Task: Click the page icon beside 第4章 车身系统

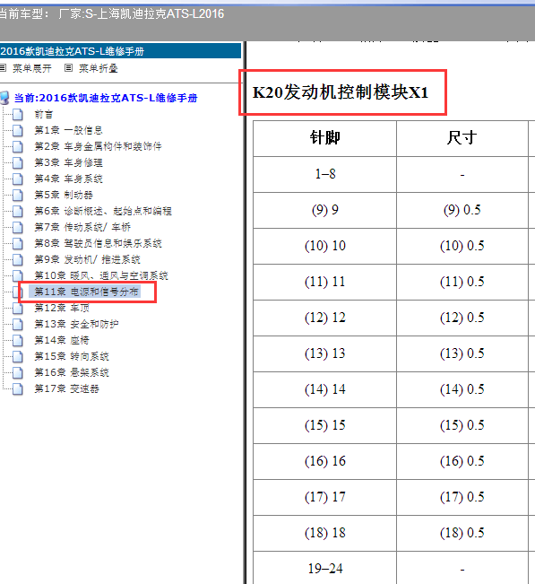Action: (18, 179)
